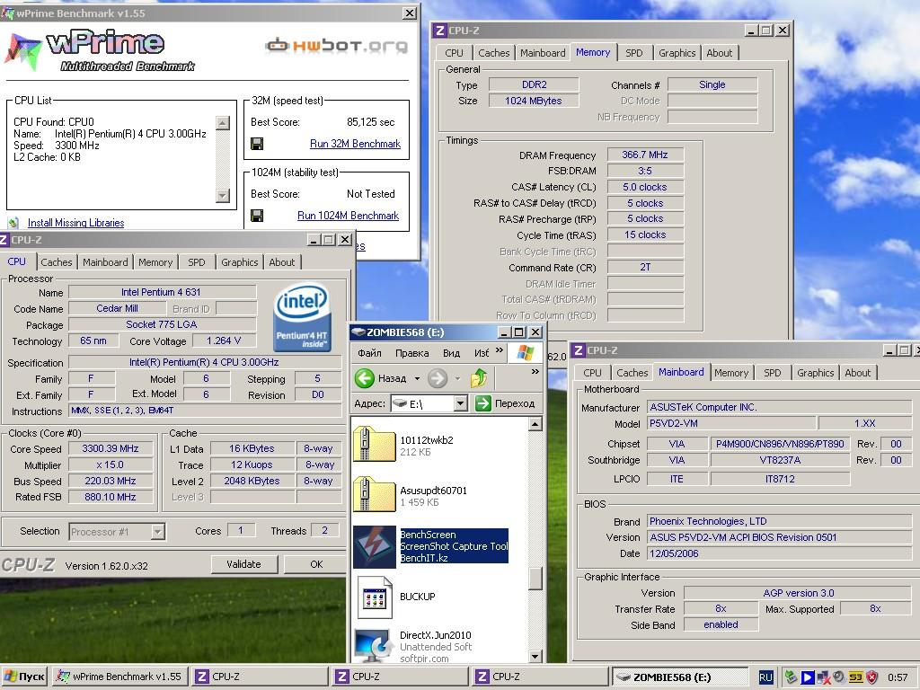This screenshot has height=690, width=920.
Task: Open About tab in Memory CPU-Z window
Action: (x=720, y=53)
